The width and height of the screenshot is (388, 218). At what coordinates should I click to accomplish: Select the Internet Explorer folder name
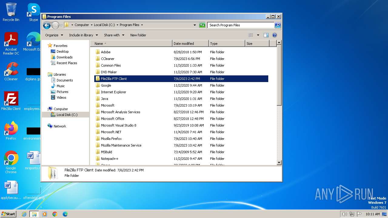pos(113,92)
